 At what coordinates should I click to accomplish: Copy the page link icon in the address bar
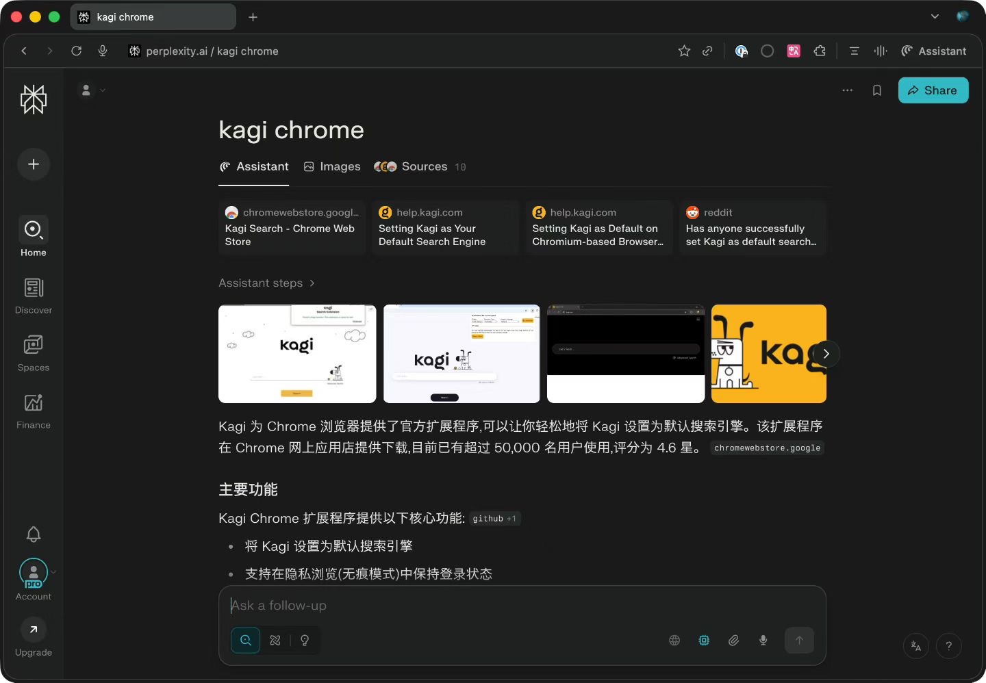707,51
